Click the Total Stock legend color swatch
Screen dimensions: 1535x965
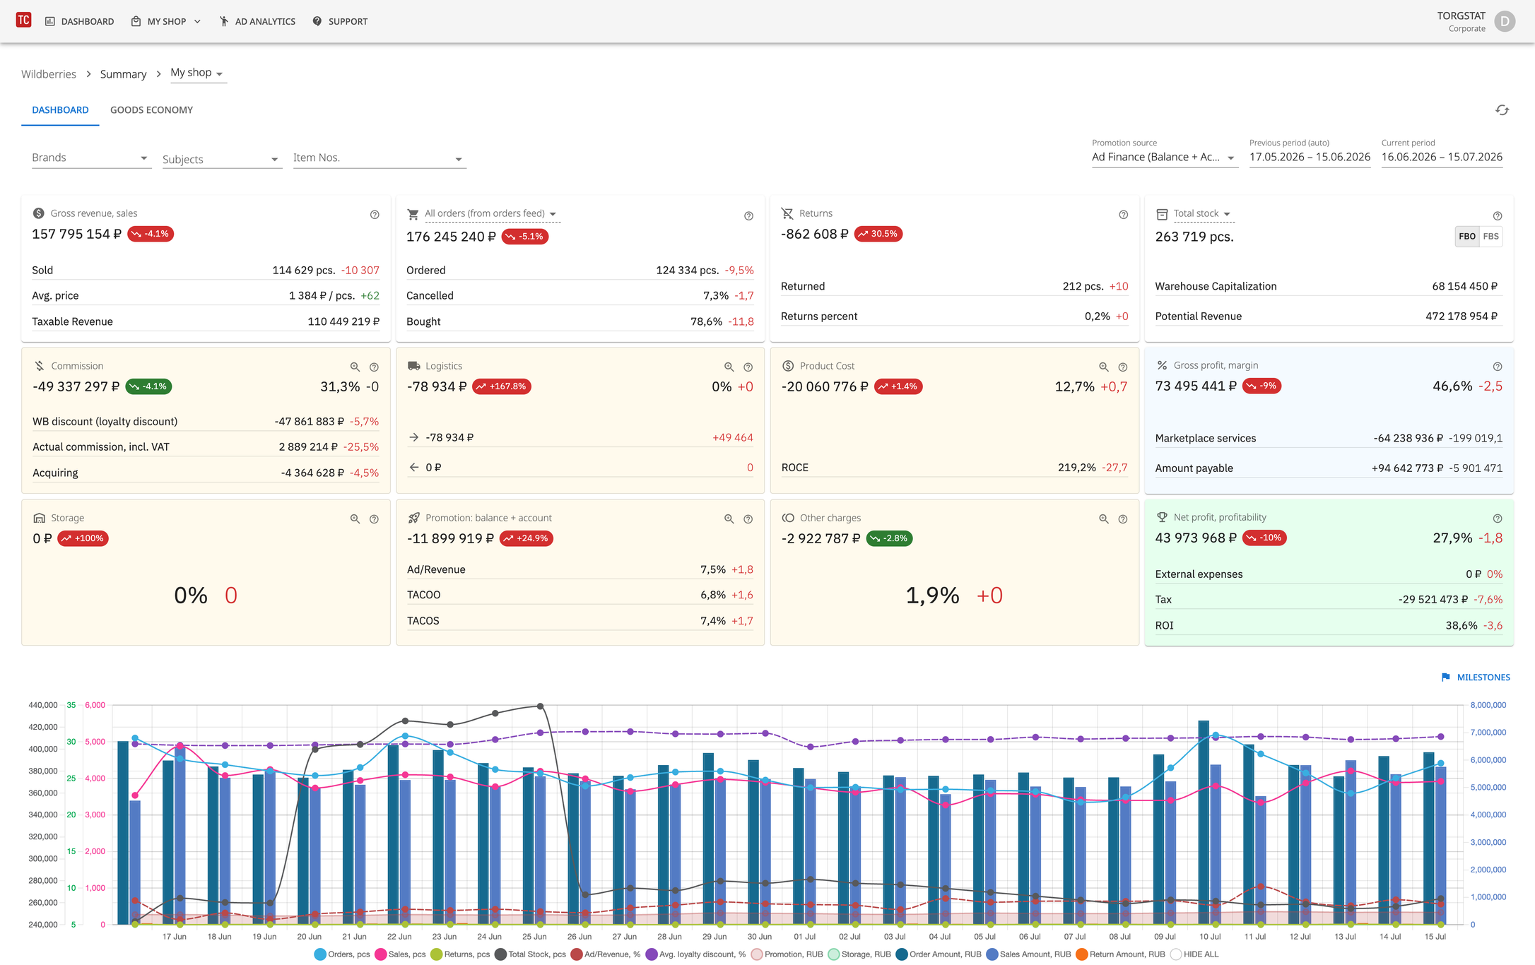click(500, 954)
